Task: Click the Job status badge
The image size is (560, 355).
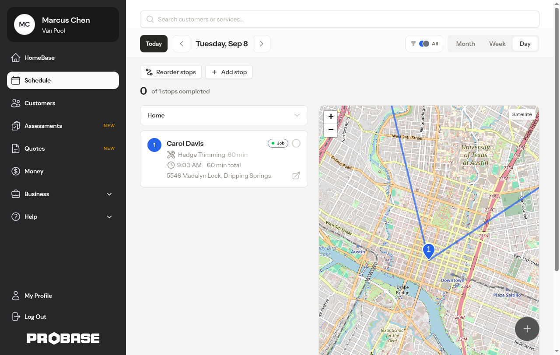Action: coord(278,143)
